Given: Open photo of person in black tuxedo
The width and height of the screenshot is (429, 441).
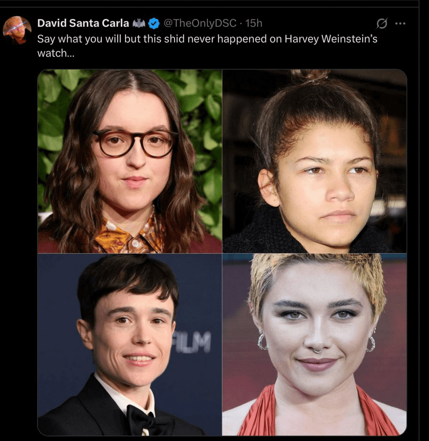Looking at the screenshot, I should click(130, 345).
